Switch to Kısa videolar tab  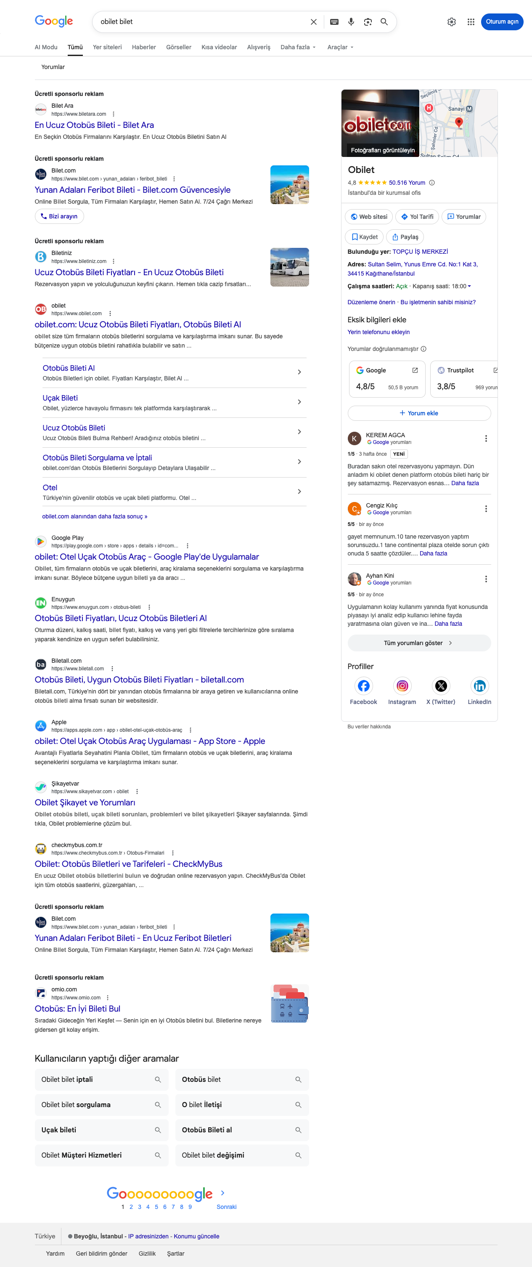pyautogui.click(x=219, y=47)
